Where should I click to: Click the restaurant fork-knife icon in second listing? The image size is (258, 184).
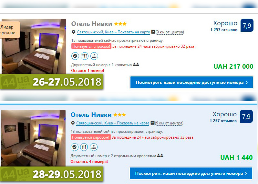[84, 147]
